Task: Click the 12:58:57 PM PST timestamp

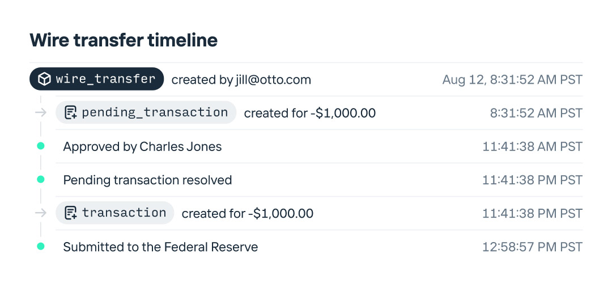Action: pyautogui.click(x=532, y=247)
